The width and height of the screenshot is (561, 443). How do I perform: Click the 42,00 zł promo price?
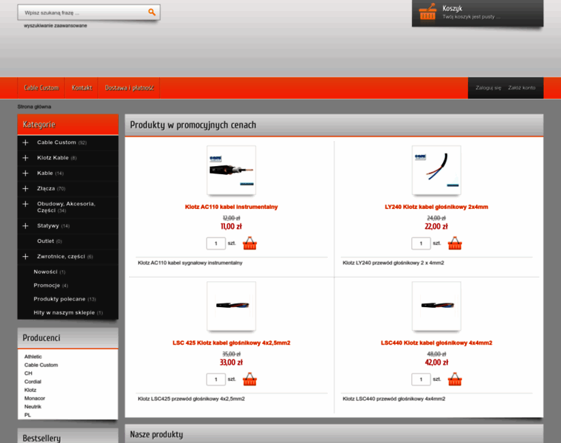436,363
